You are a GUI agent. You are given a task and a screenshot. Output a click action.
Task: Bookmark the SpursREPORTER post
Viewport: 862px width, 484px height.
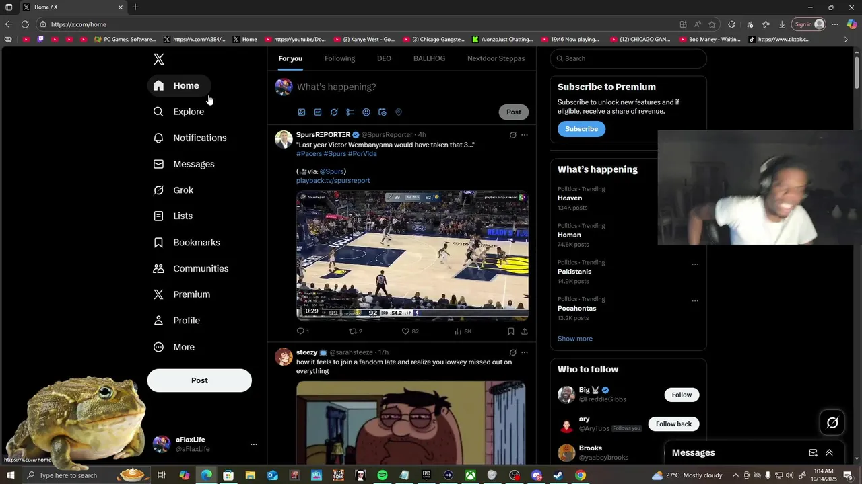click(510, 331)
